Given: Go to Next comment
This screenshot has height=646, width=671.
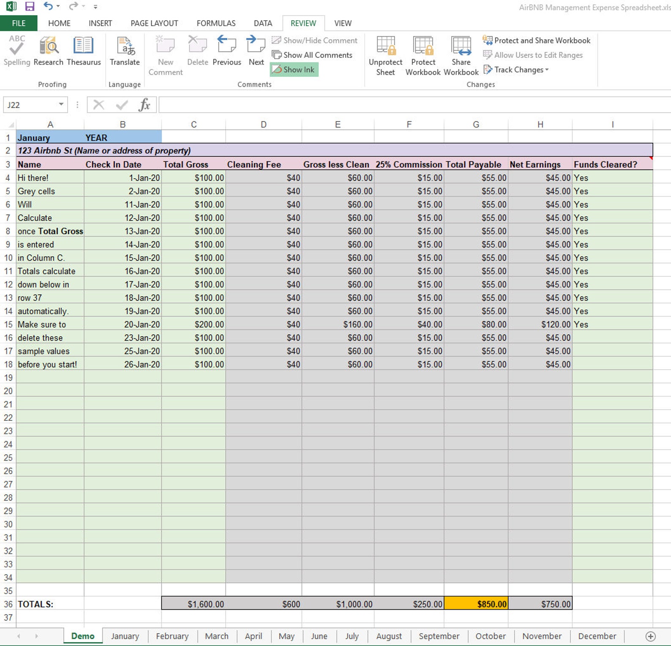Looking at the screenshot, I should click(256, 51).
